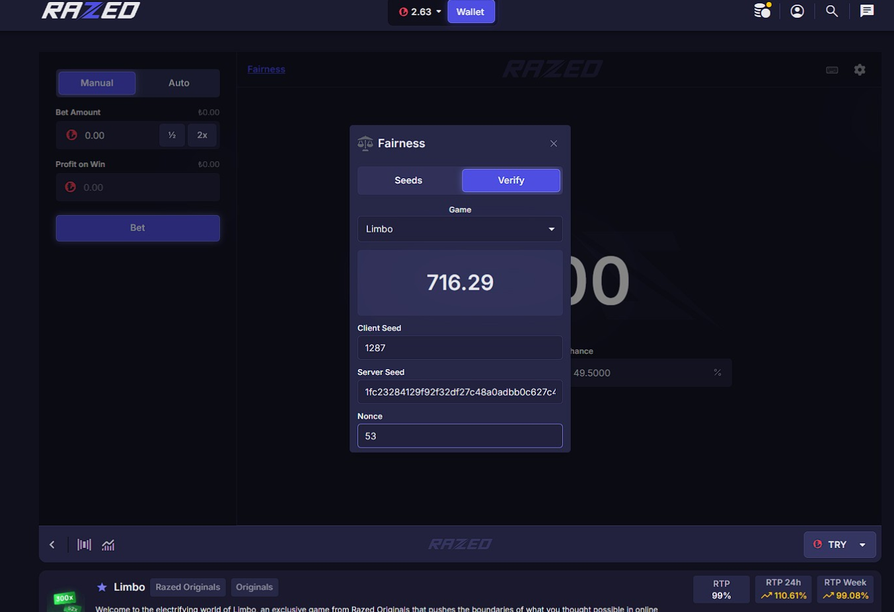Click the RTP Week 99.08% badge
Image resolution: width=894 pixels, height=612 pixels.
(x=845, y=590)
